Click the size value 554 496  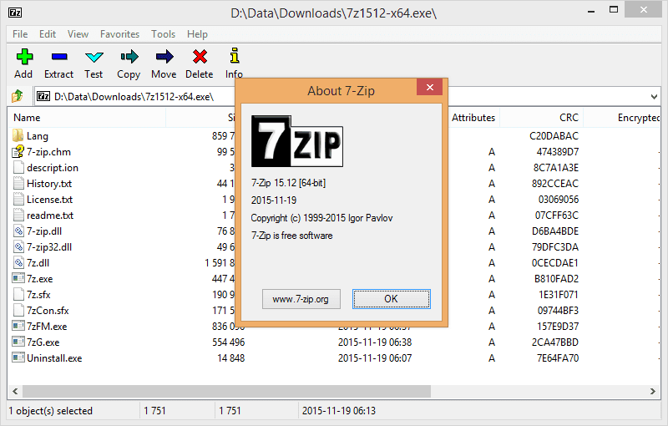(x=228, y=342)
